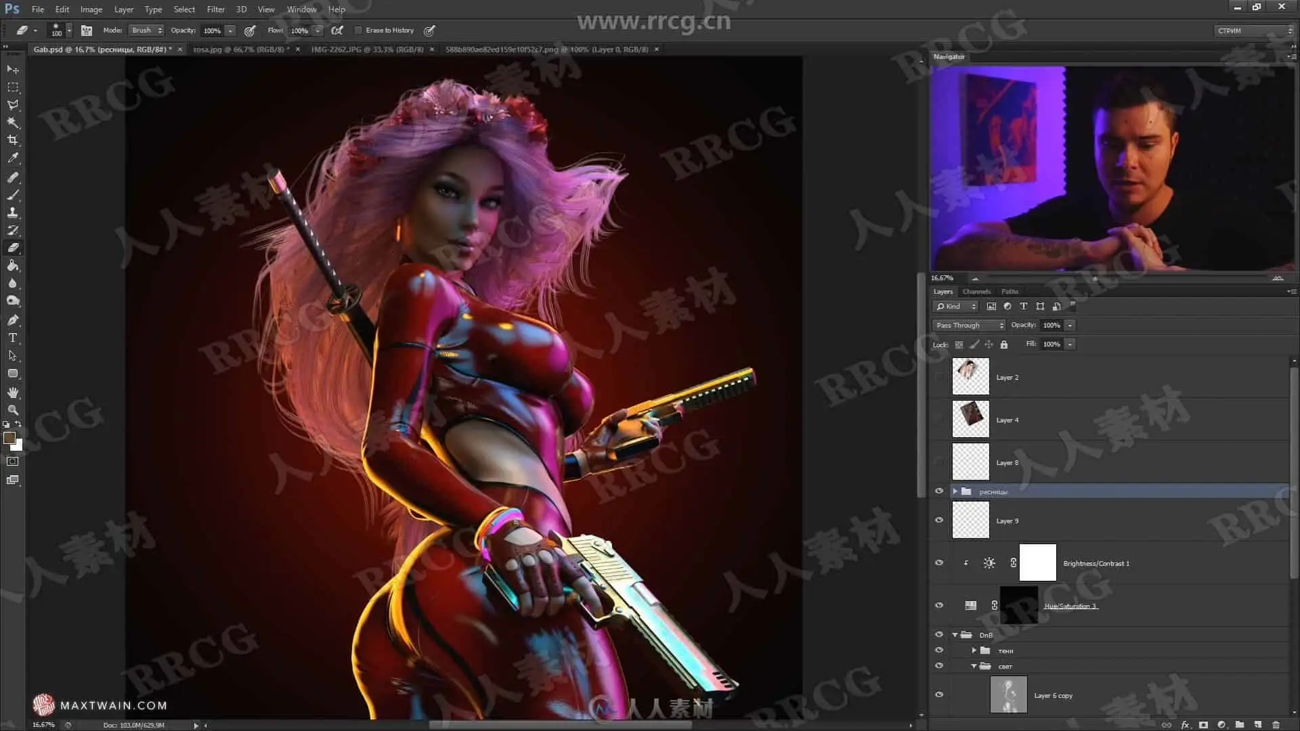Hide Brightness/Contrast 1 adjustment layer

pos(939,563)
